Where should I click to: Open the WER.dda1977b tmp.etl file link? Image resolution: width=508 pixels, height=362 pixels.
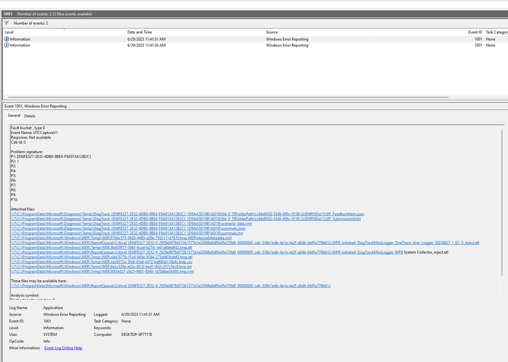(102, 257)
